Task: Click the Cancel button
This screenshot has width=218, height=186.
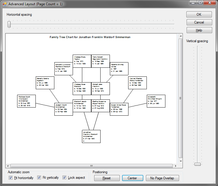Action: coord(199,22)
